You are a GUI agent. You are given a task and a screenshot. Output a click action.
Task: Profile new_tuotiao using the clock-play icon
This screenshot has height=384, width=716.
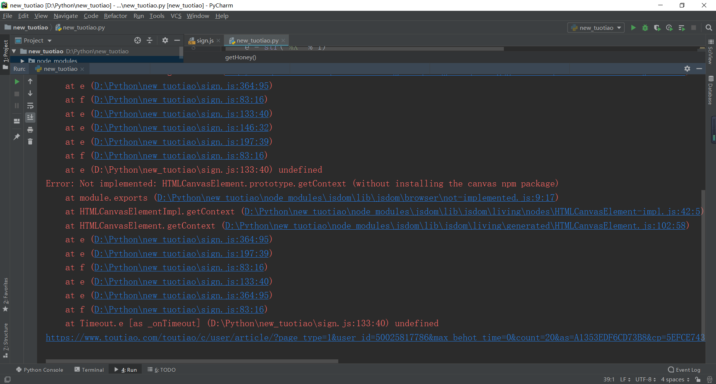pos(669,28)
